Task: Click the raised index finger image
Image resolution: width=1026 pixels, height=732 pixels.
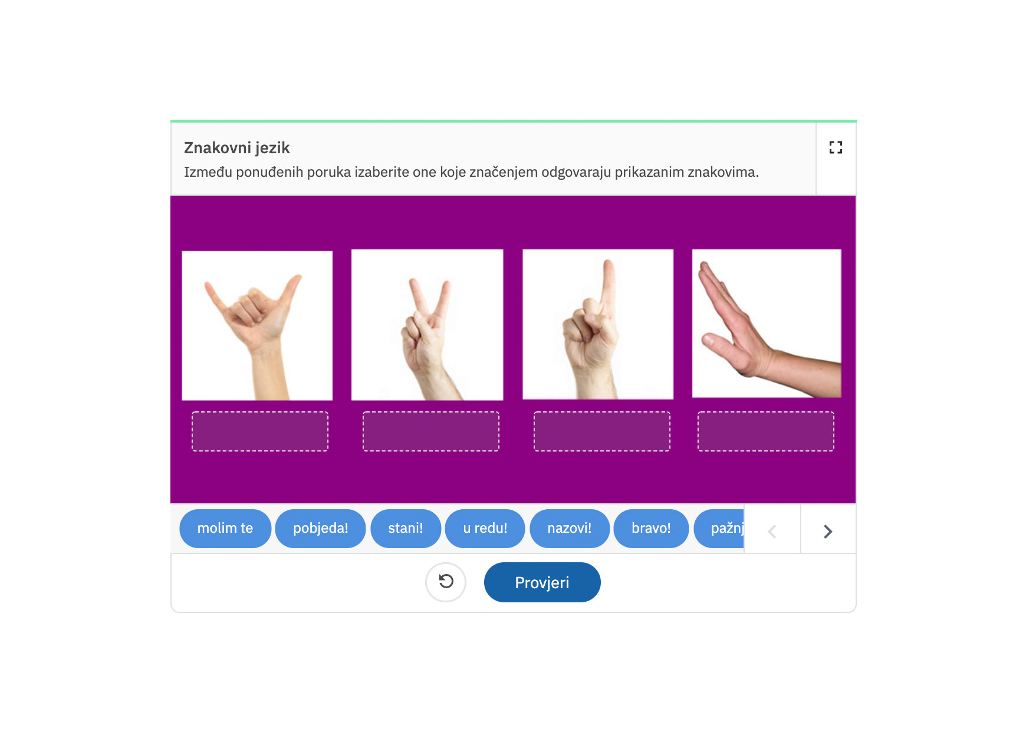Action: point(598,324)
